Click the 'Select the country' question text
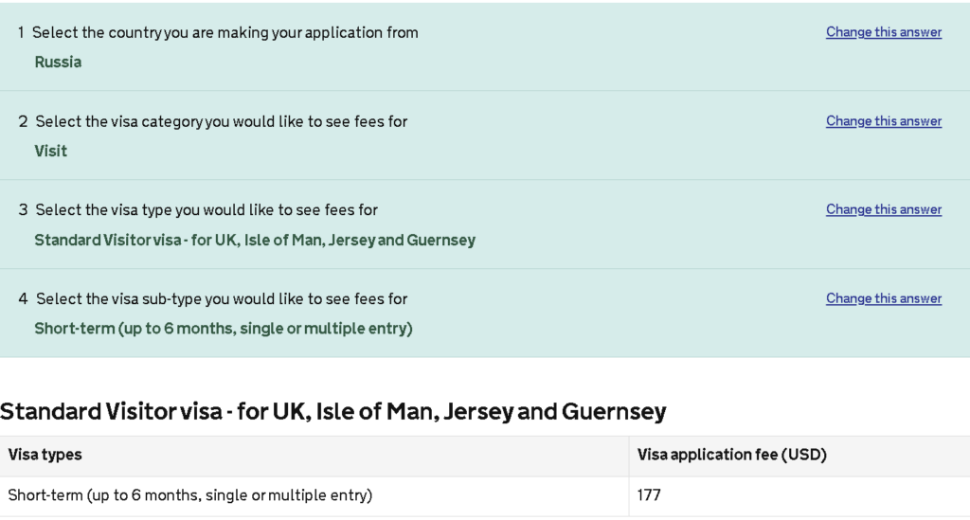This screenshot has height=520, width=970. [225, 32]
